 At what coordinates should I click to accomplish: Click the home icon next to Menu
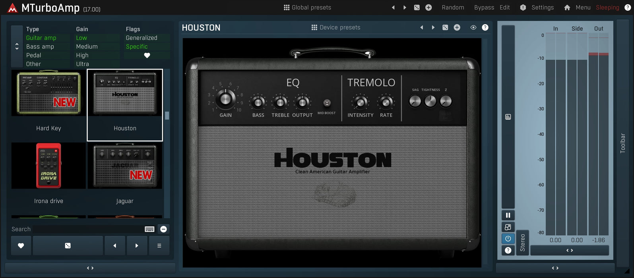tap(567, 8)
